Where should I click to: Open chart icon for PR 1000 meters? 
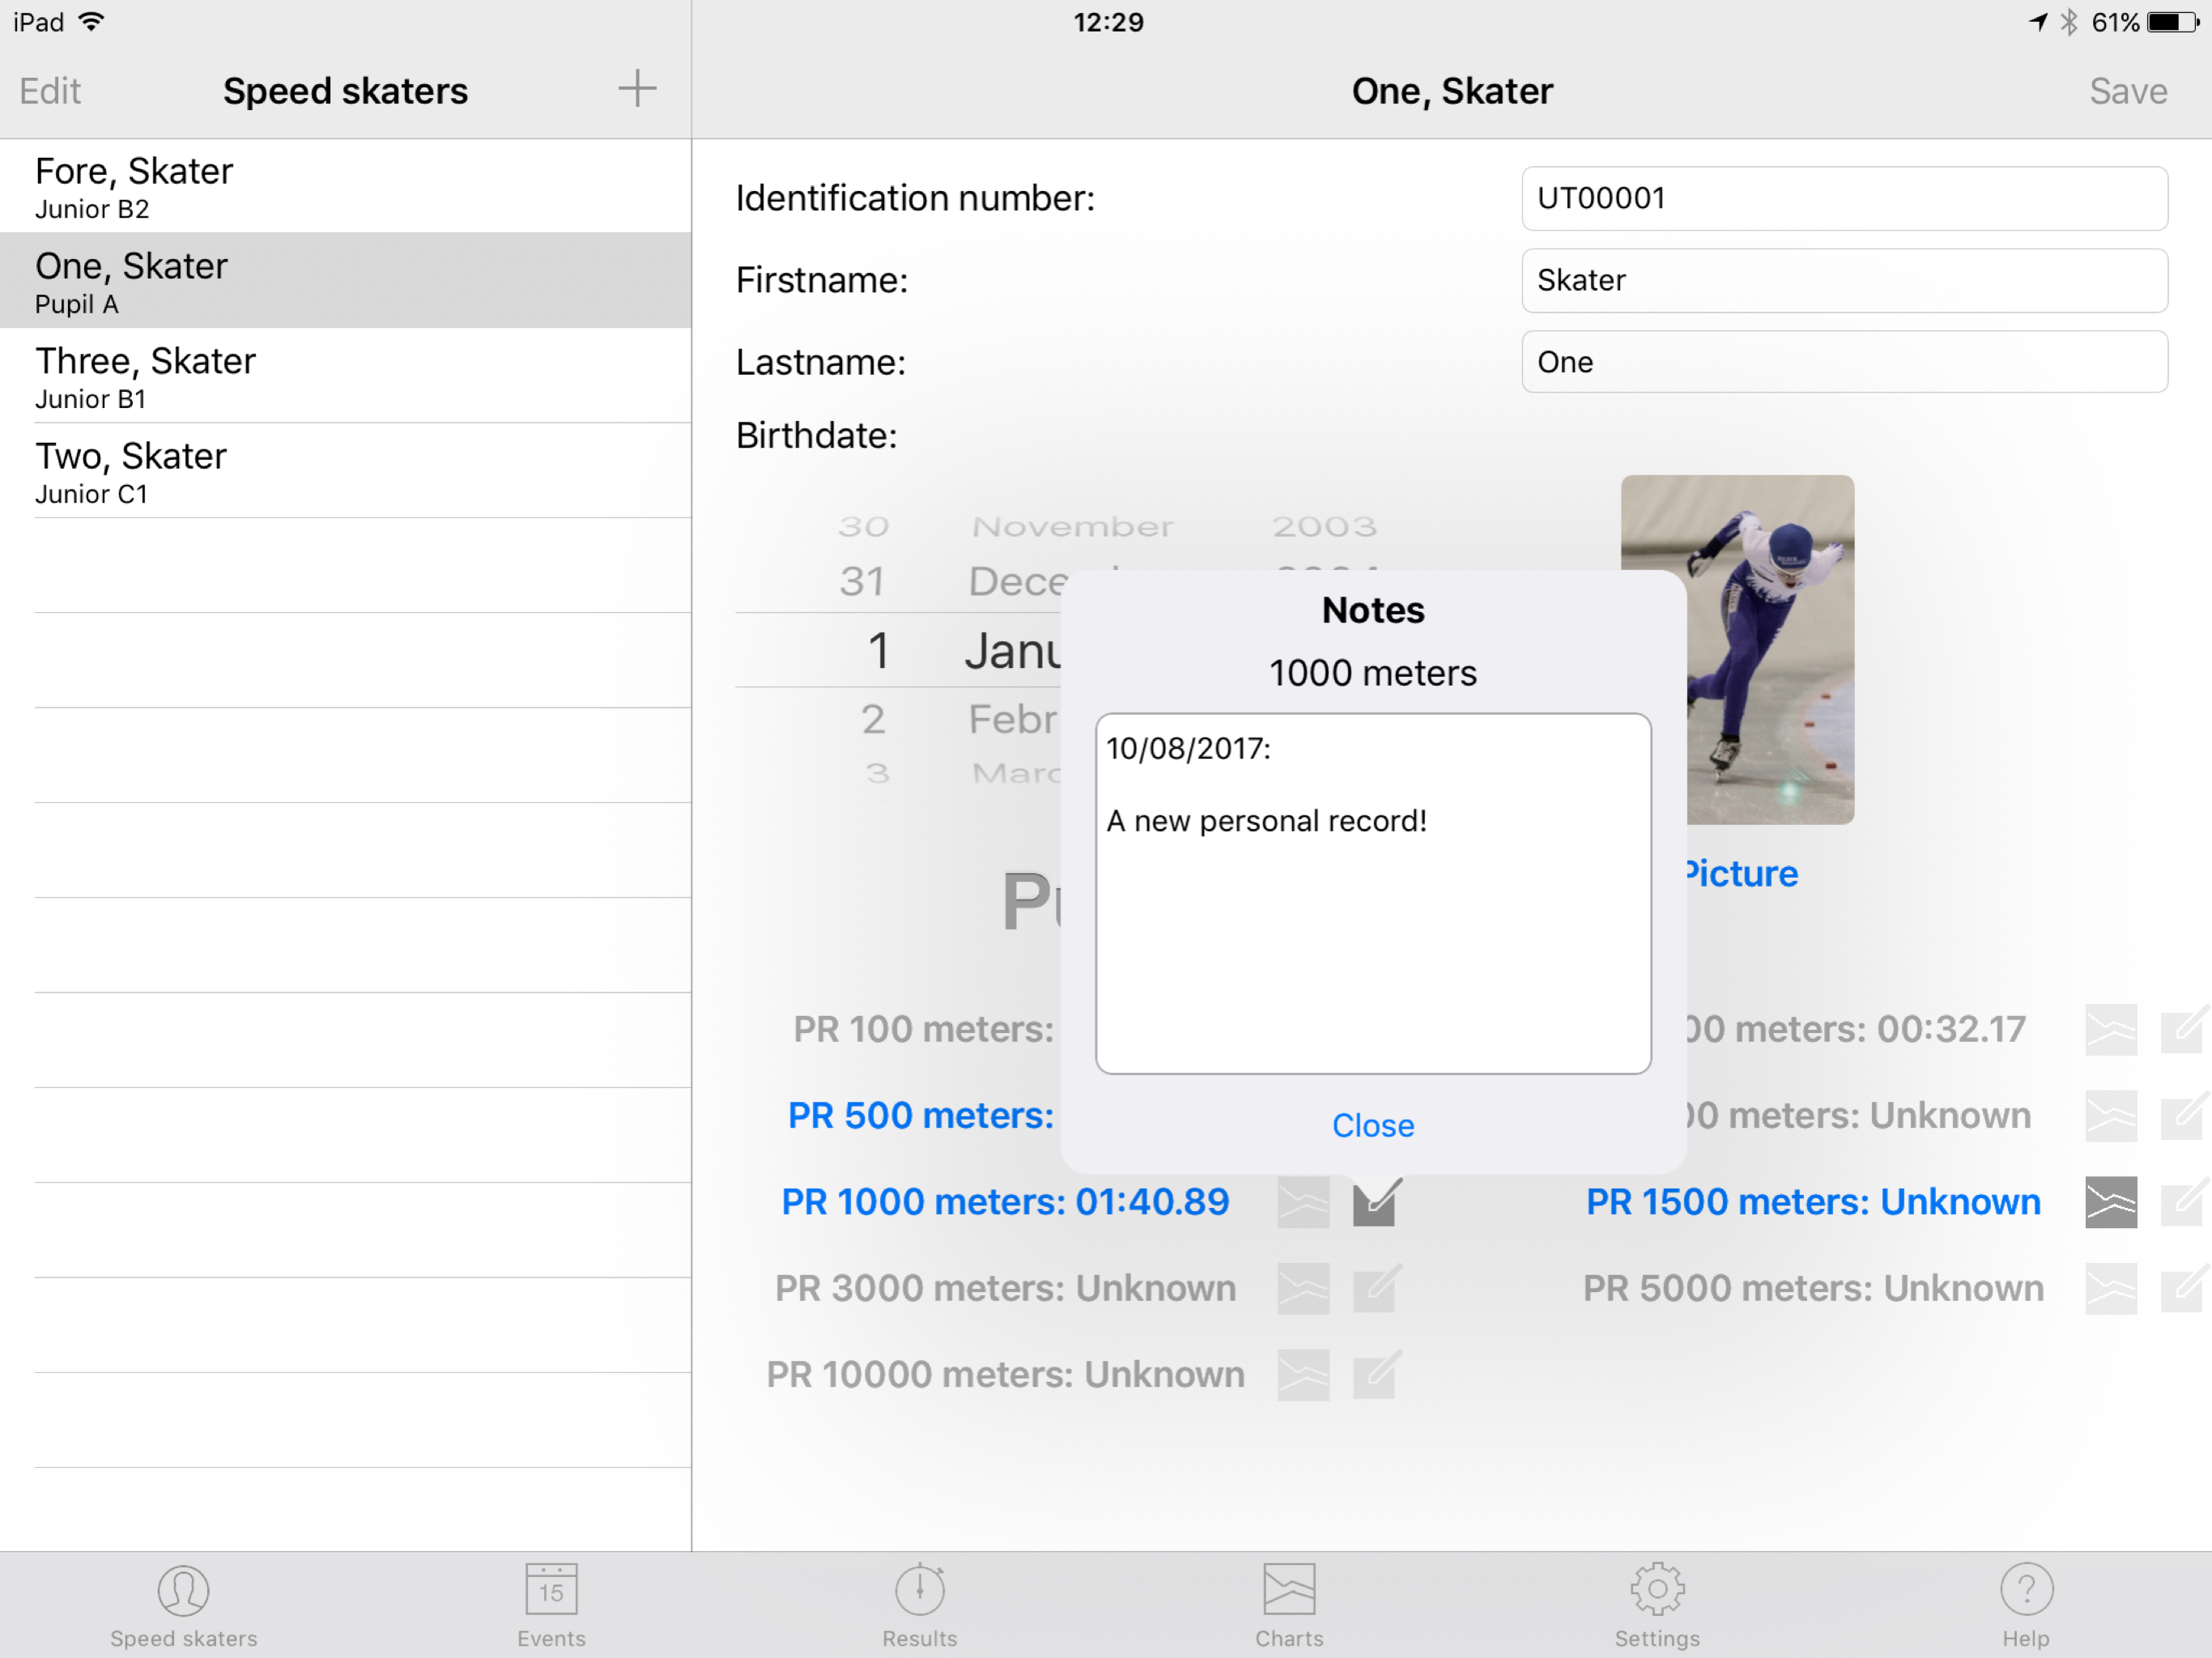click(1303, 1202)
